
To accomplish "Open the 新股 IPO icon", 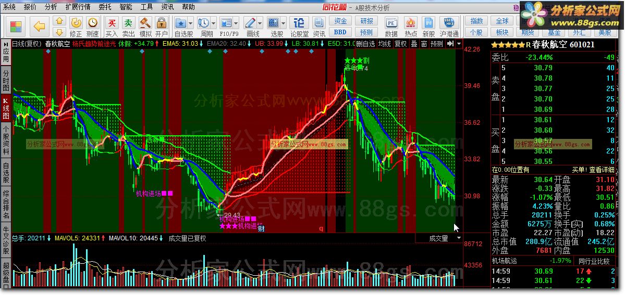I will tap(428, 27).
